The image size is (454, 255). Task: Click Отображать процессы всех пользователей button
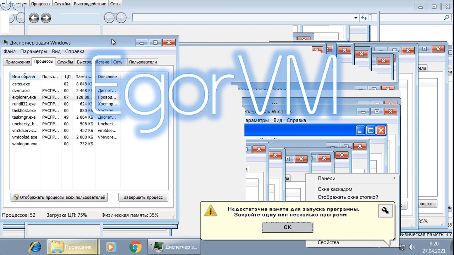pyautogui.click(x=59, y=197)
